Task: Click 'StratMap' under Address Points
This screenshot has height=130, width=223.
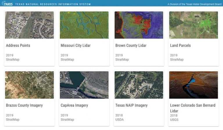Action: (13, 60)
